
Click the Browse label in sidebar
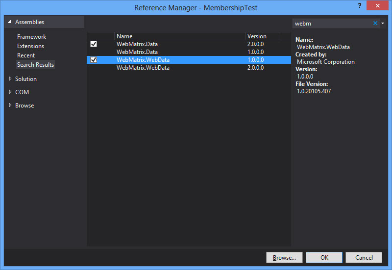tap(24, 106)
